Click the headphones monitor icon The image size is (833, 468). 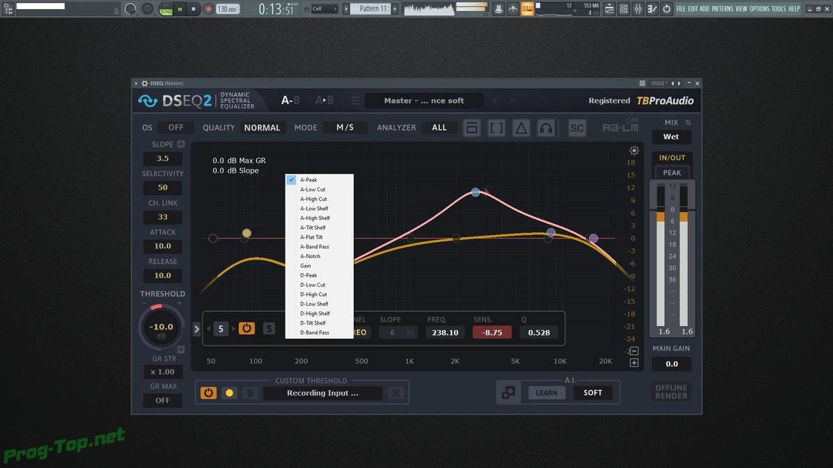click(x=546, y=128)
